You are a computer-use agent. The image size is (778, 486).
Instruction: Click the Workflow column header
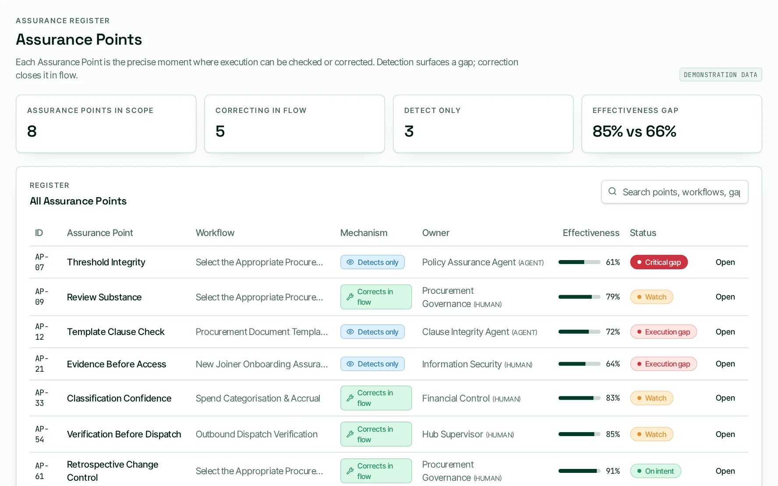[215, 233]
